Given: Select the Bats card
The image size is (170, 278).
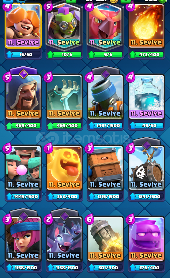Looking at the screenshot, I should click(64, 239).
